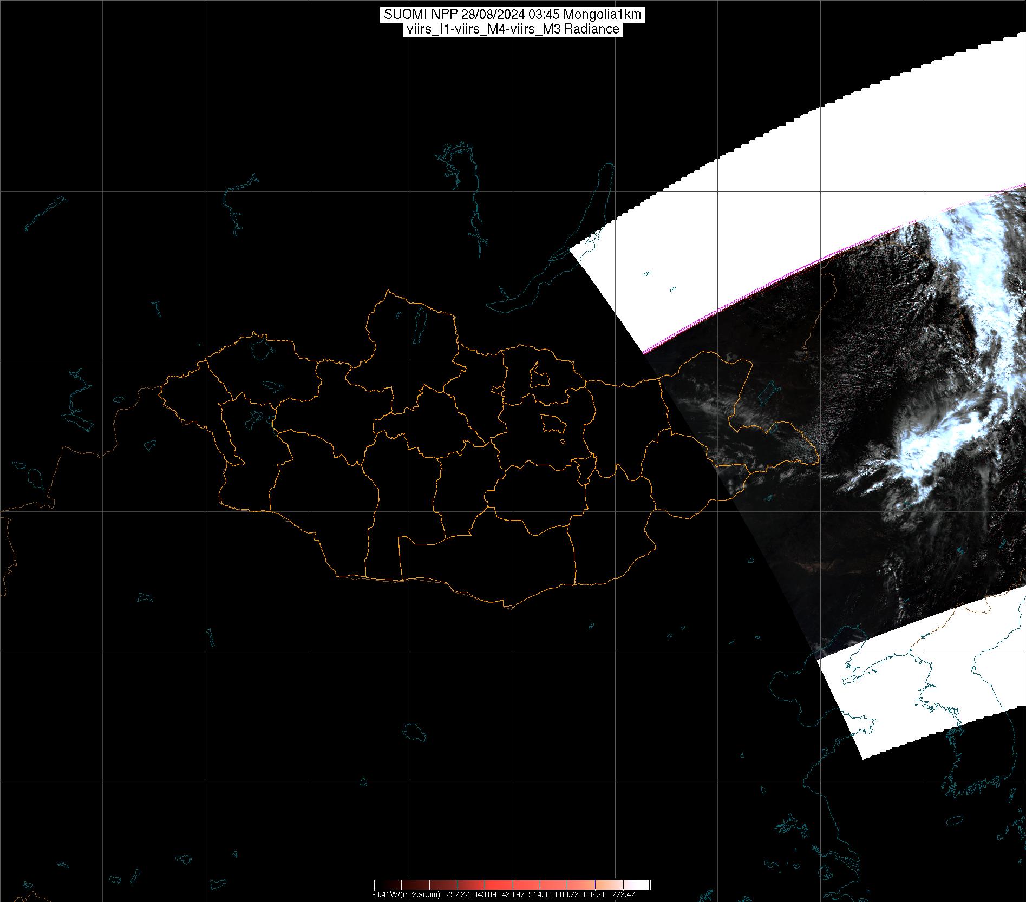The width and height of the screenshot is (1026, 902).
Task: Click the 600.72 colorbar value
Action: pyautogui.click(x=567, y=894)
